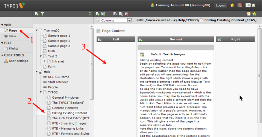The image size is (262, 137).
Task: Add content element in the Normal column
Action: pos(141,39)
